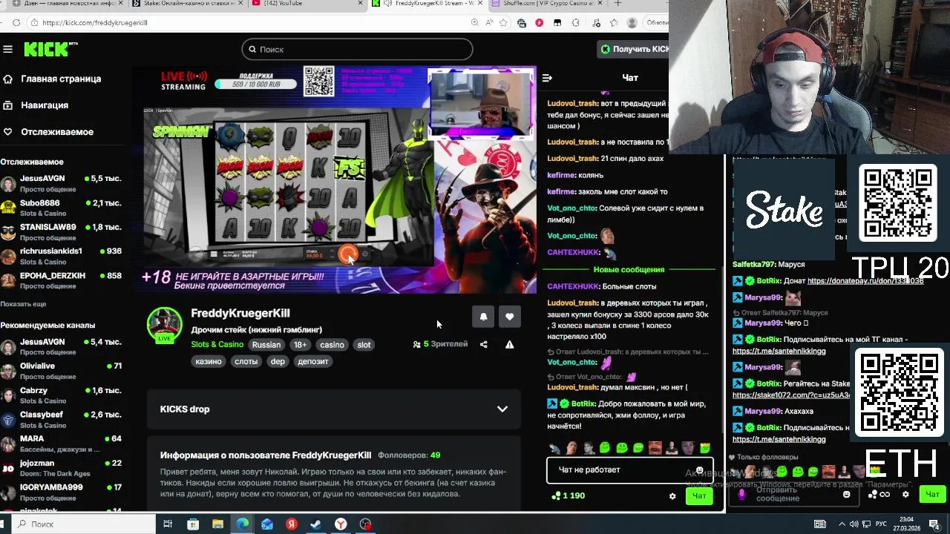Expand the KICKS drop section
Screen dimensions: 950x534
[x=334, y=409]
